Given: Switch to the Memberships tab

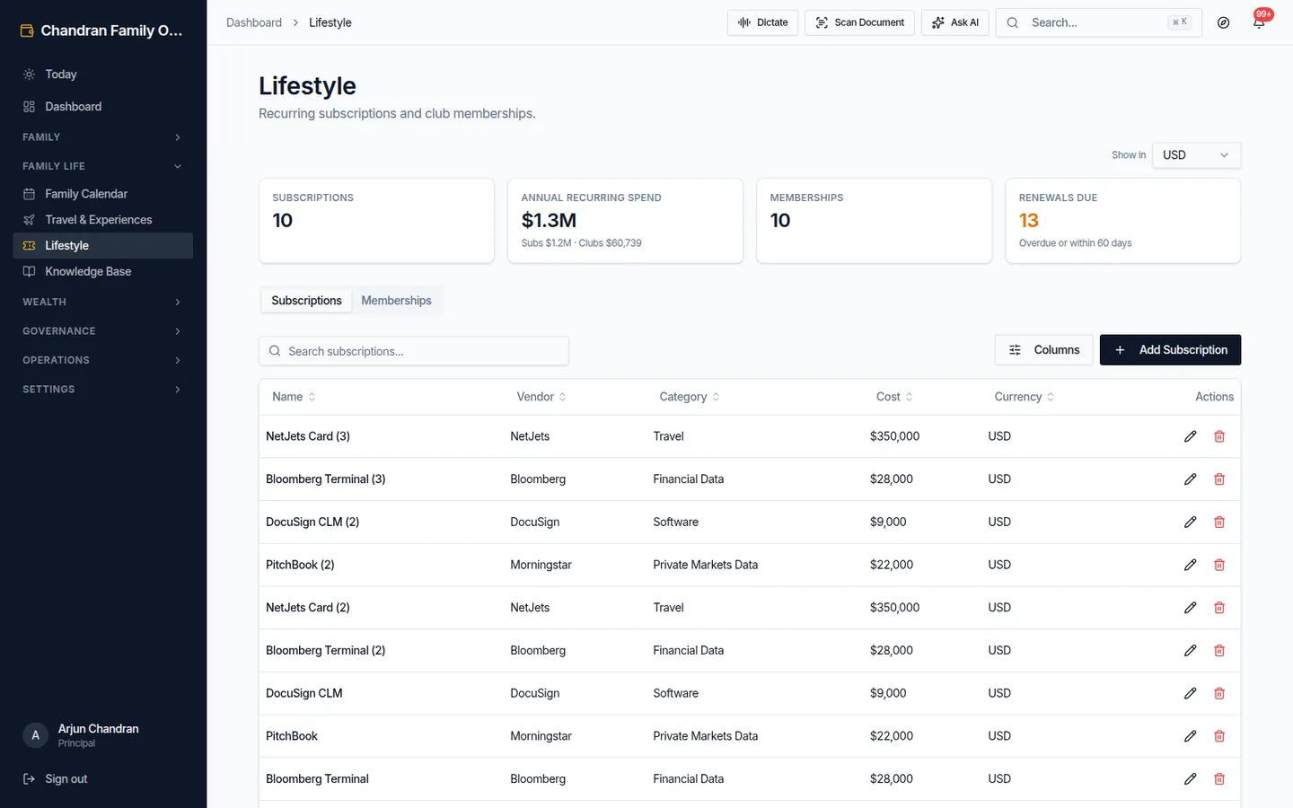Looking at the screenshot, I should tap(396, 301).
